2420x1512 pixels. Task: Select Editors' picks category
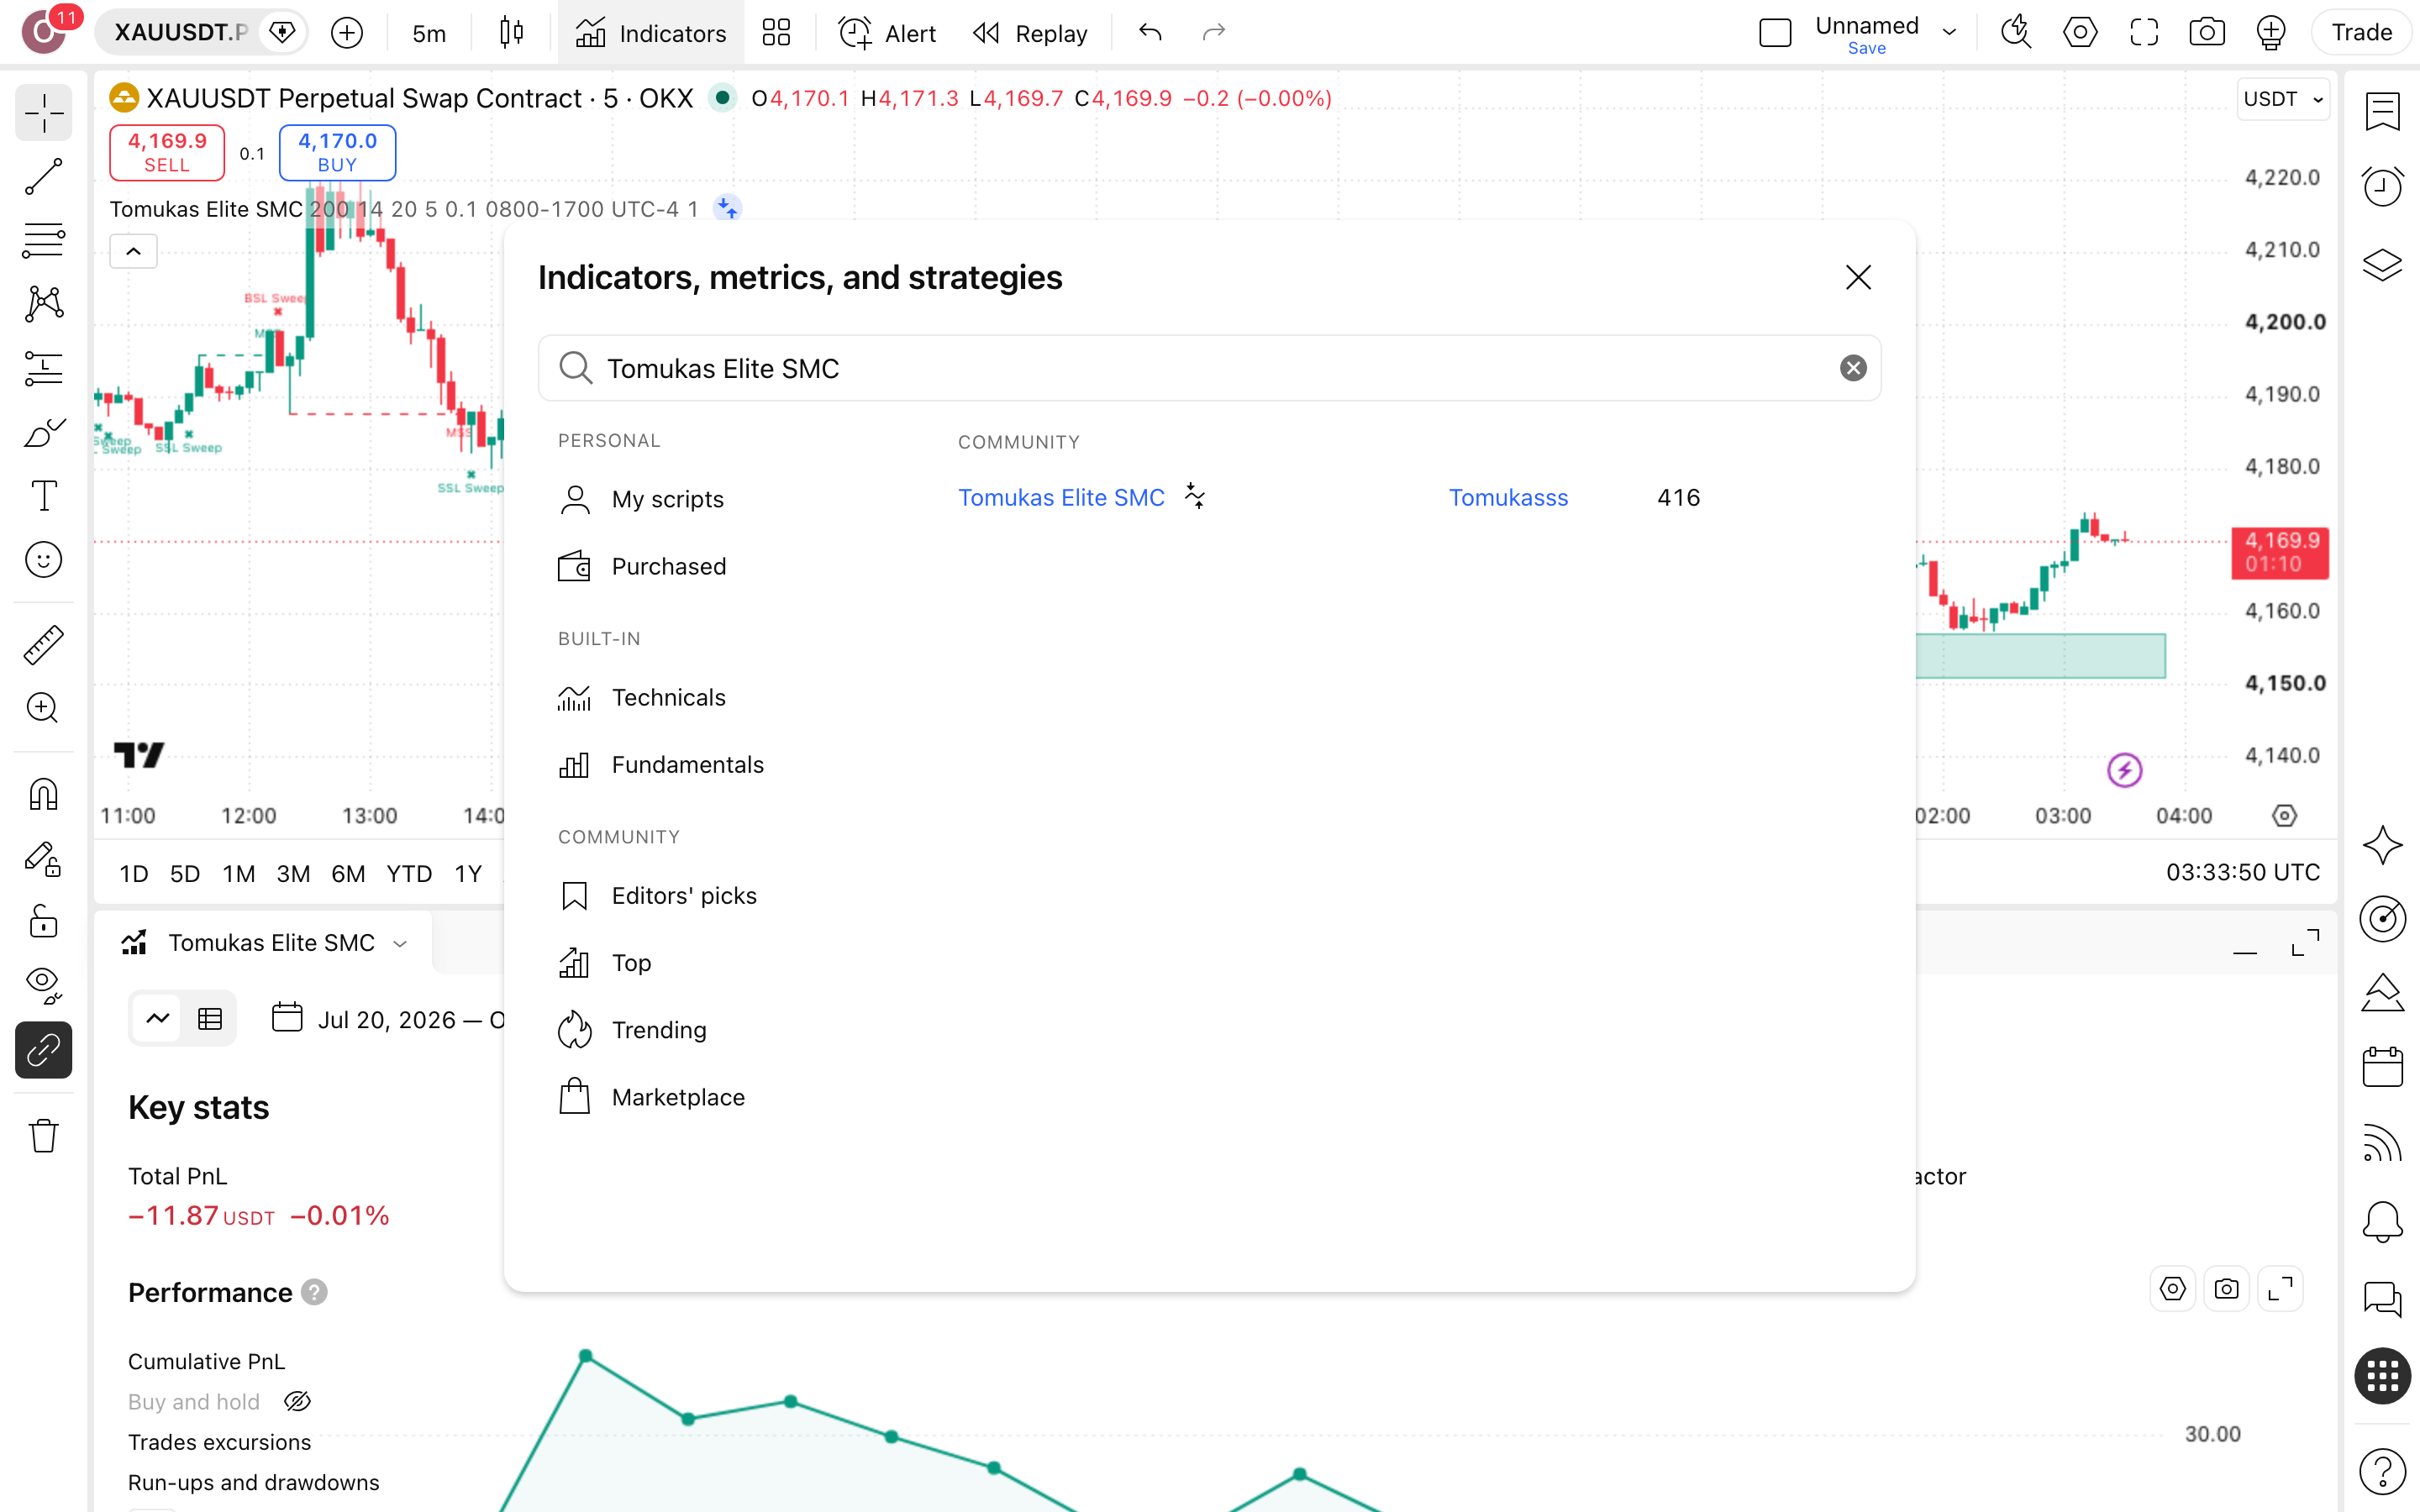point(658,895)
